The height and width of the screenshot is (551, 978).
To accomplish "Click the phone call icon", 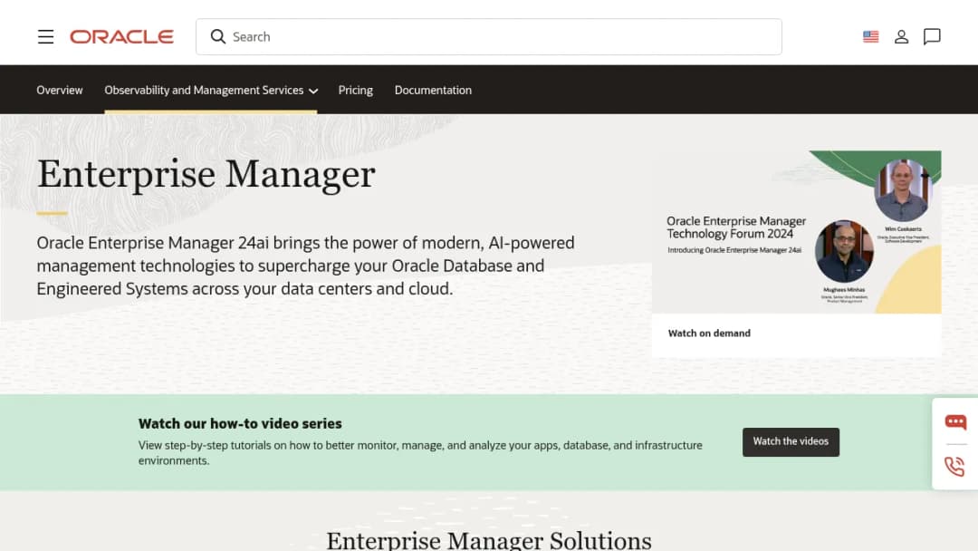I will [954, 466].
